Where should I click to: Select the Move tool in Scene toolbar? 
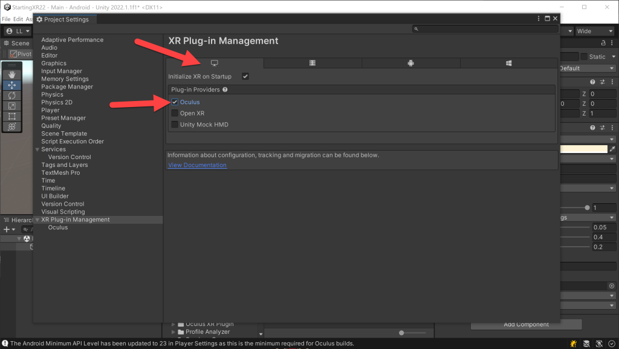(x=12, y=85)
